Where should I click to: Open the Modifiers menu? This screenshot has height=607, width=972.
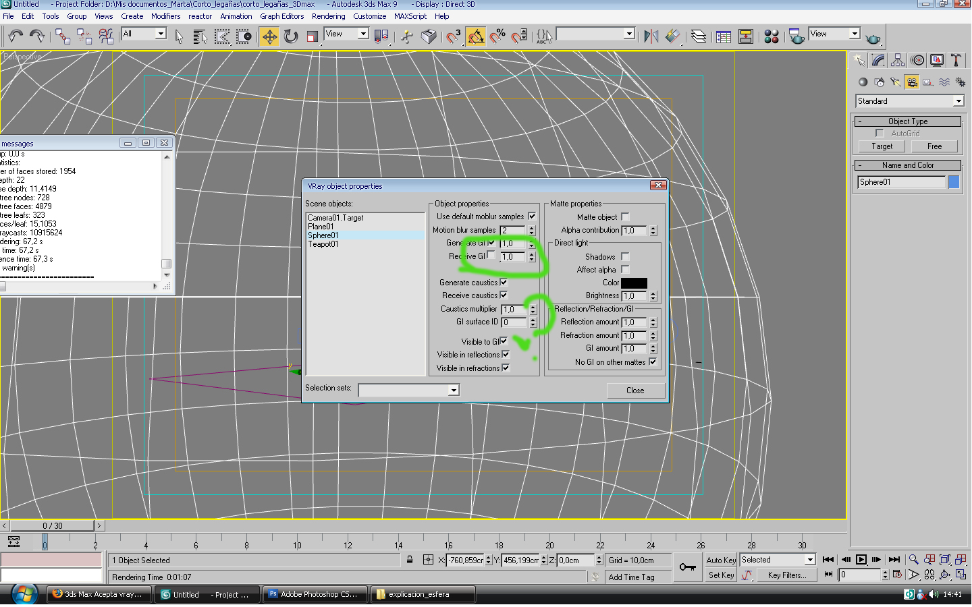pos(165,16)
